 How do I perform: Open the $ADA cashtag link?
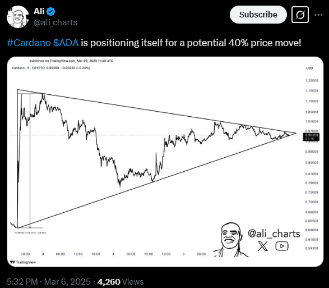pyautogui.click(x=66, y=43)
